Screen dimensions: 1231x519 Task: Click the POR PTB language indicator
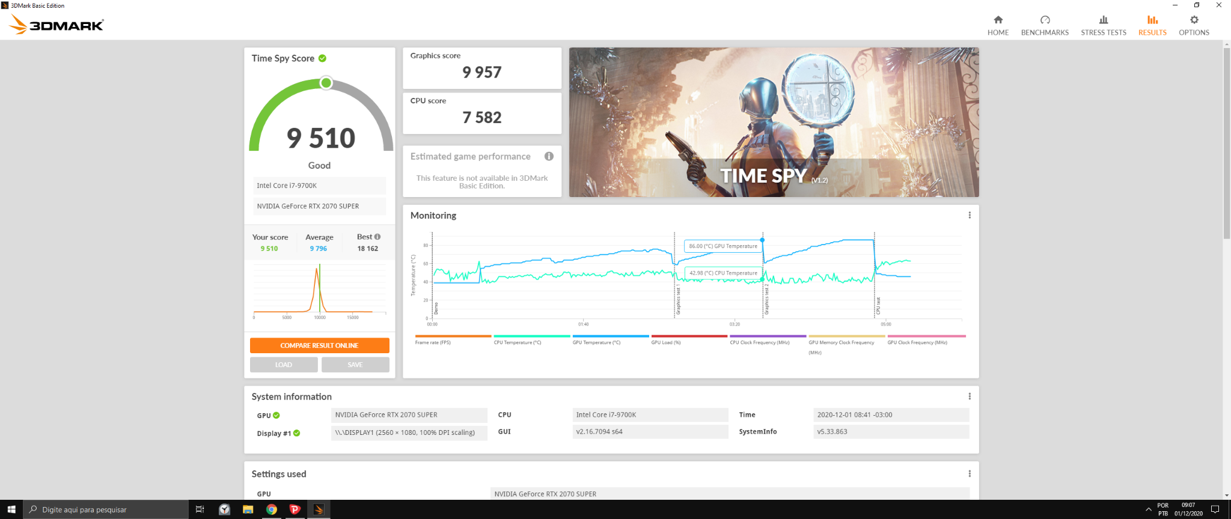[x=1163, y=509]
